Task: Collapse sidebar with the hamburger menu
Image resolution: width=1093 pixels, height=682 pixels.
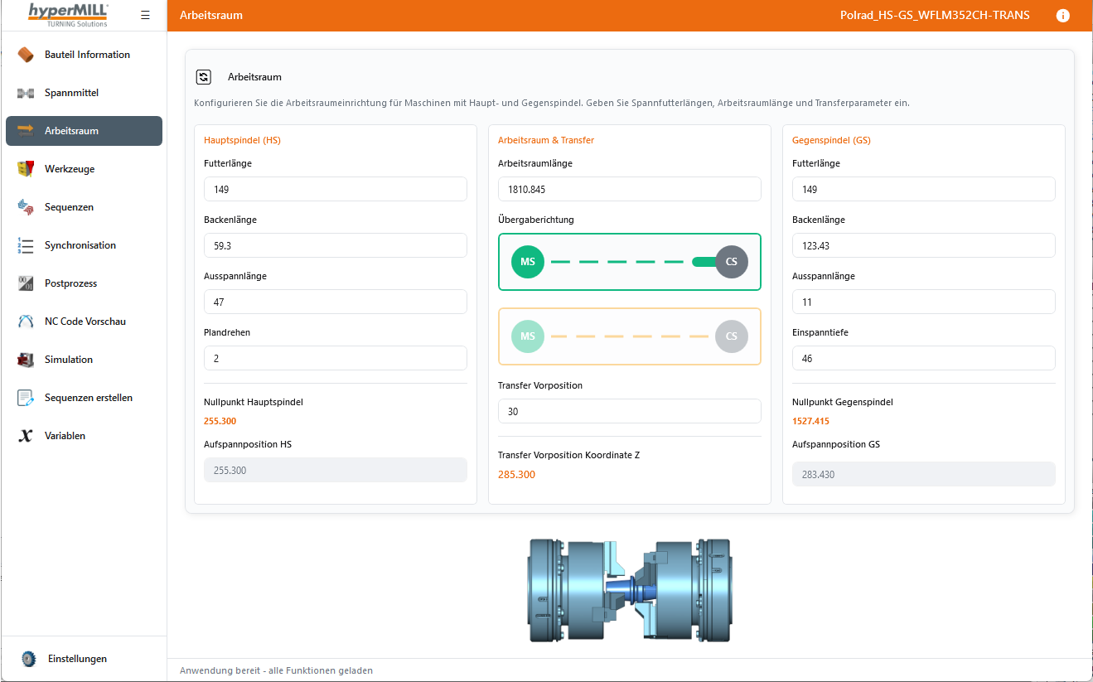Action: tap(146, 16)
